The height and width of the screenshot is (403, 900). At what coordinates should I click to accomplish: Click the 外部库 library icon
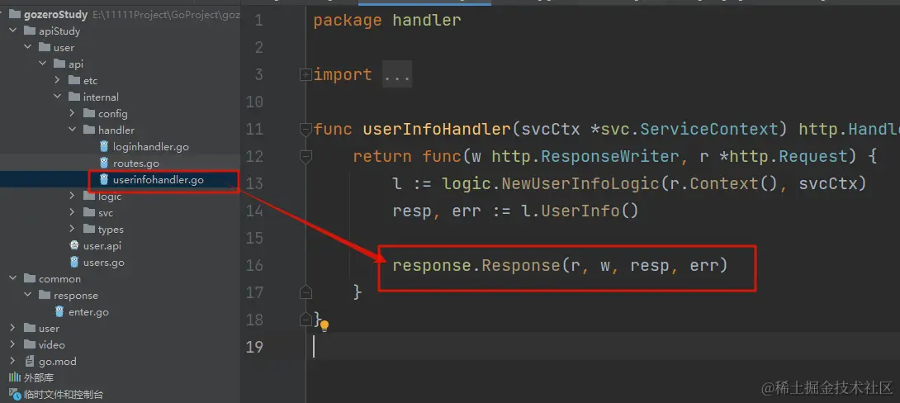[x=14, y=377]
